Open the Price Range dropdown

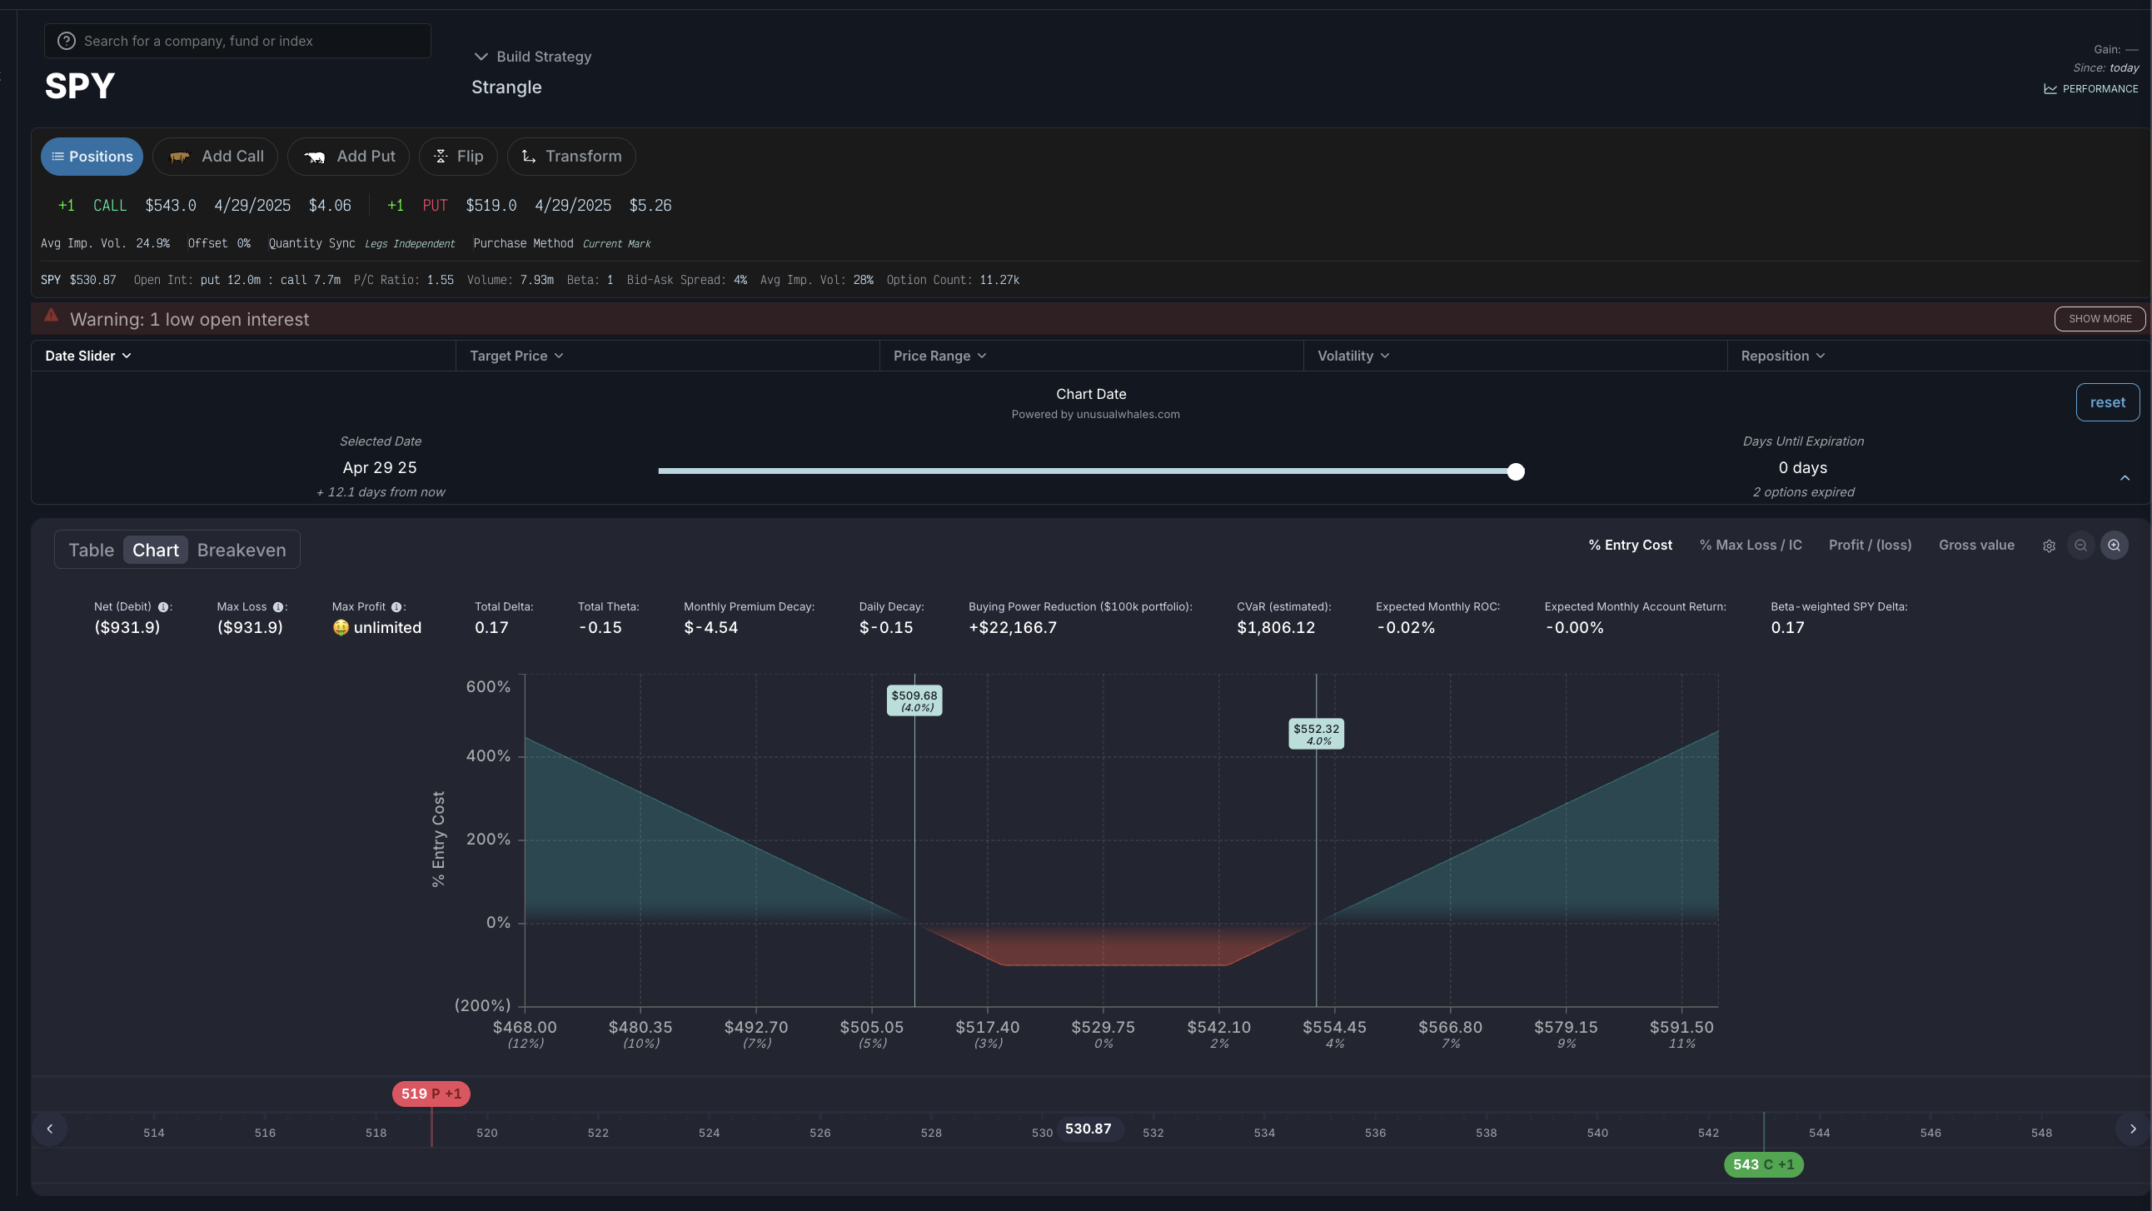(939, 356)
